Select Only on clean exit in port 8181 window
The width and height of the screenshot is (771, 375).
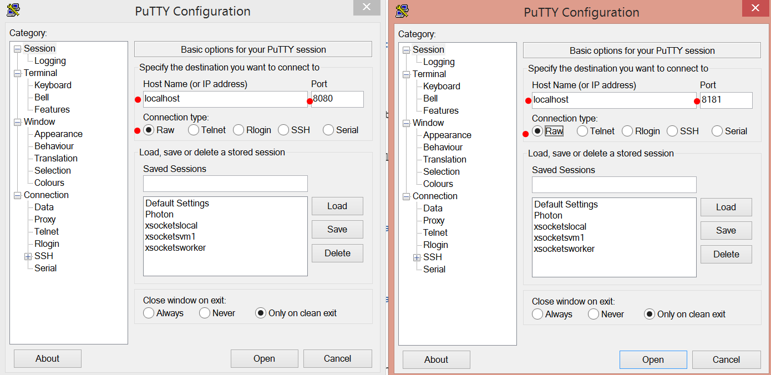click(650, 314)
